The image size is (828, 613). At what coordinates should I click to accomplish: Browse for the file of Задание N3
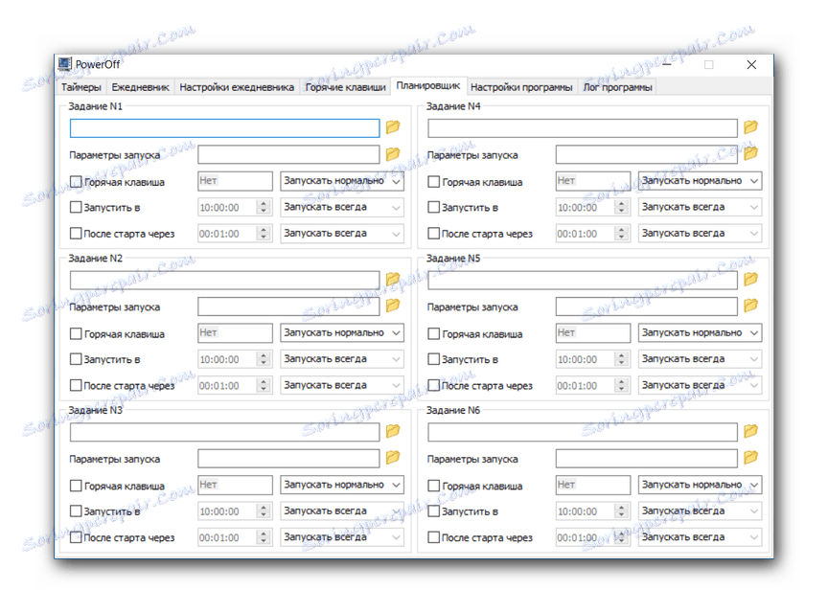pyautogui.click(x=393, y=431)
